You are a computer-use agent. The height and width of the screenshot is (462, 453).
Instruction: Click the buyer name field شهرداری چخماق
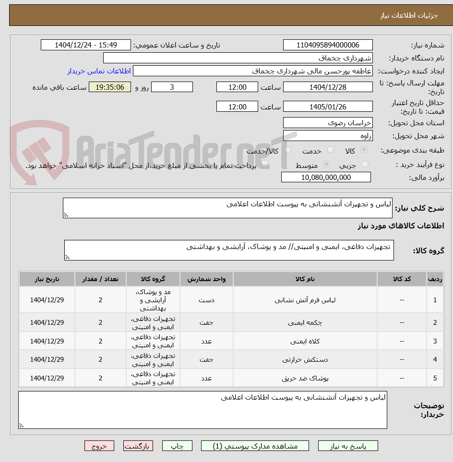click(238, 58)
